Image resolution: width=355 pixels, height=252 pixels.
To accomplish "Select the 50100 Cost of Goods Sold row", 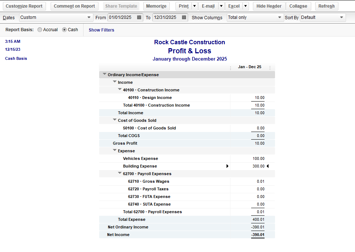I will (x=187, y=128).
